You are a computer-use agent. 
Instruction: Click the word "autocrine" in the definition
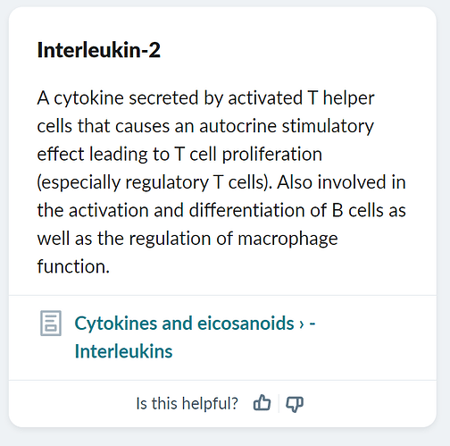237,126
